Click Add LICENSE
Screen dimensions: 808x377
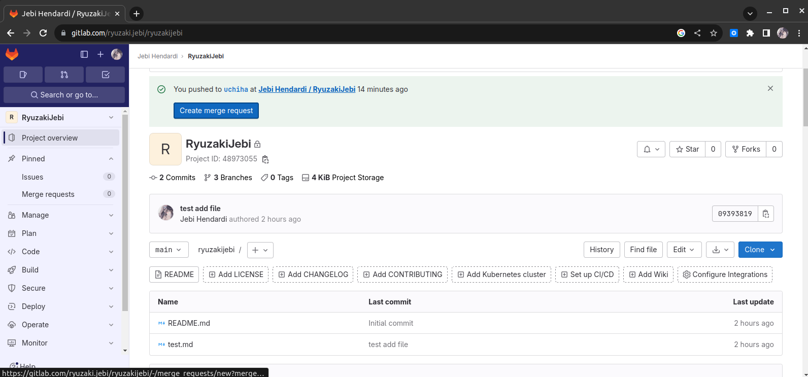point(236,275)
